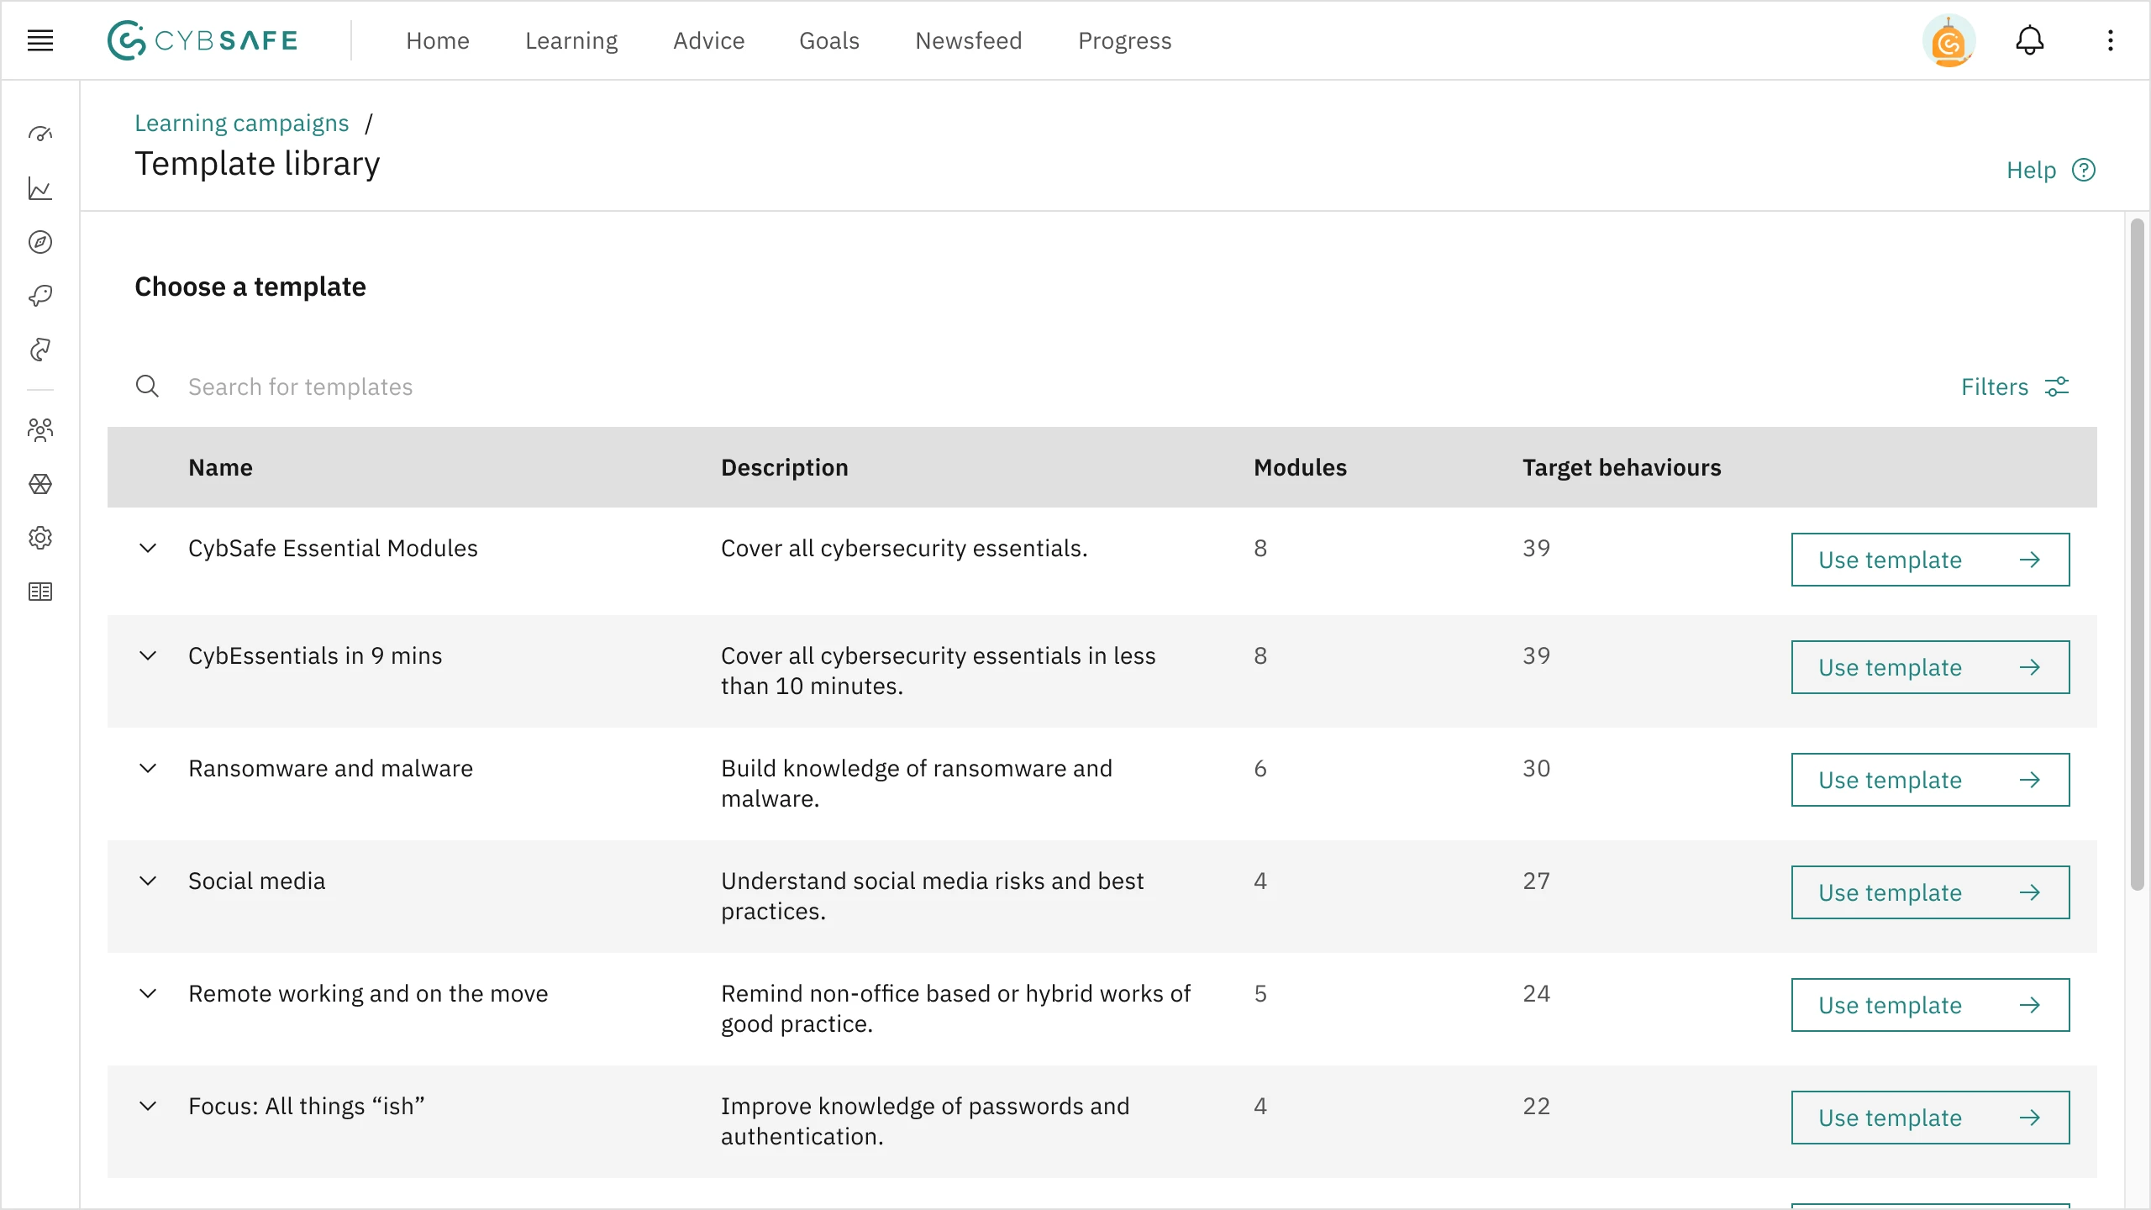Screen dimensions: 2151x1210
Task: Open the settings gear sidebar icon
Action: click(x=40, y=538)
